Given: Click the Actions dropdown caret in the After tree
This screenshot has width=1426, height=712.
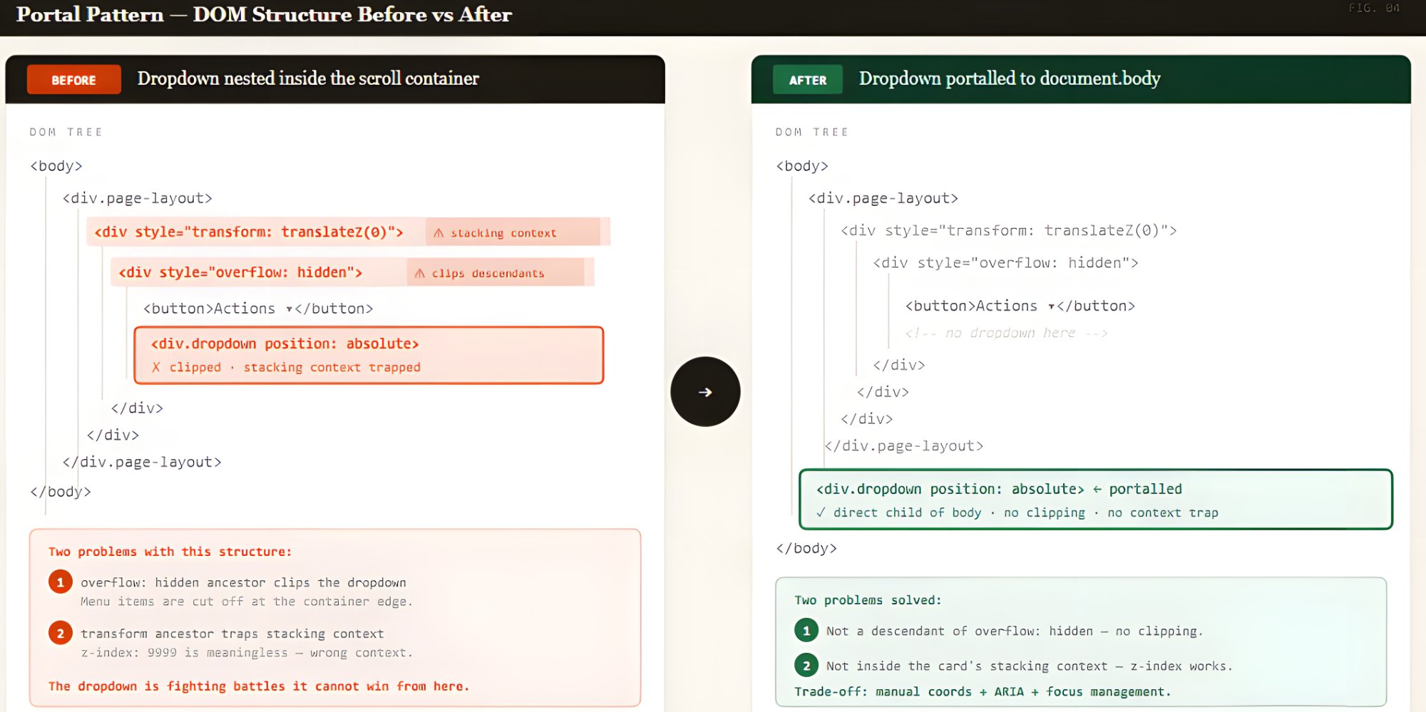Looking at the screenshot, I should pos(1052,306).
